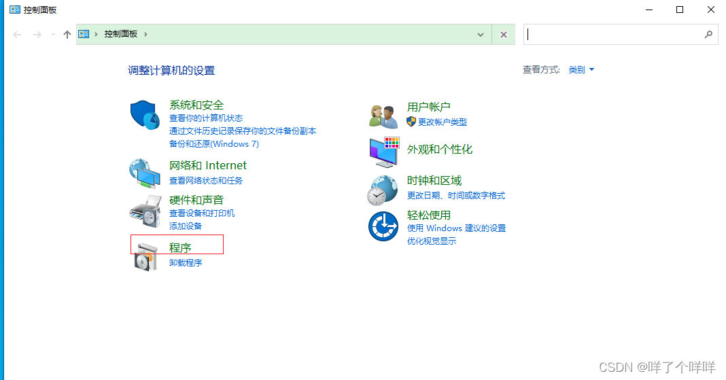The image size is (726, 380).
Task: Click 使用 Windows 建议的设置 link
Action: [x=457, y=228]
